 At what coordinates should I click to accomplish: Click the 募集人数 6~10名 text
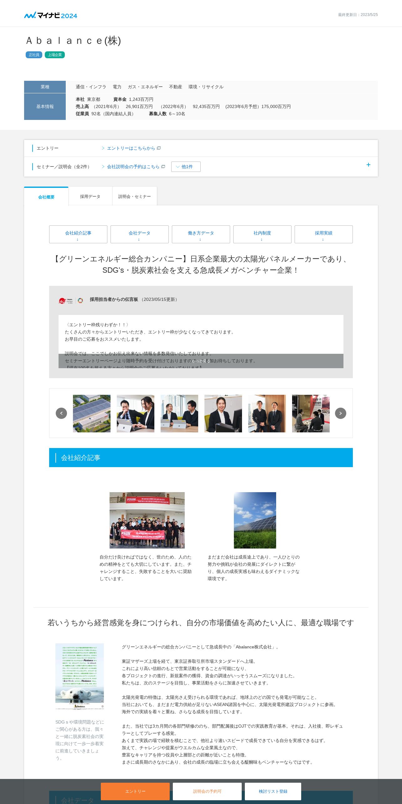pos(167,114)
